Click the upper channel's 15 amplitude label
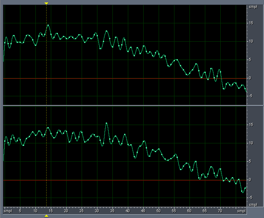264x218 pixels. [x=251, y=23]
